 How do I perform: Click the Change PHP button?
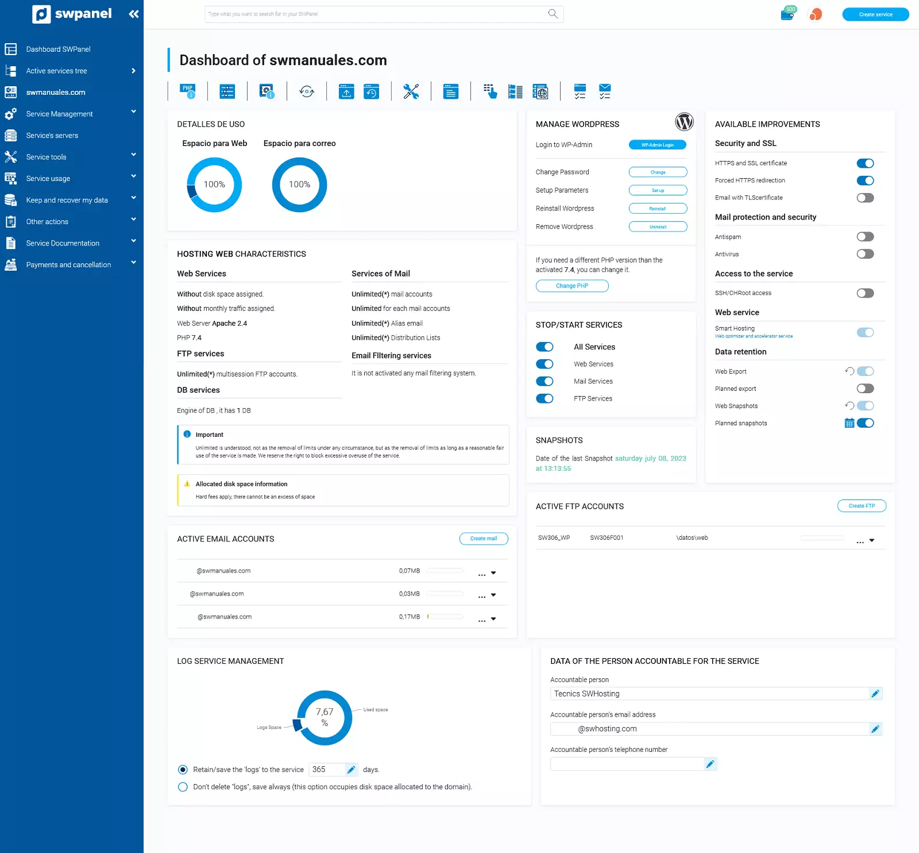(x=572, y=286)
